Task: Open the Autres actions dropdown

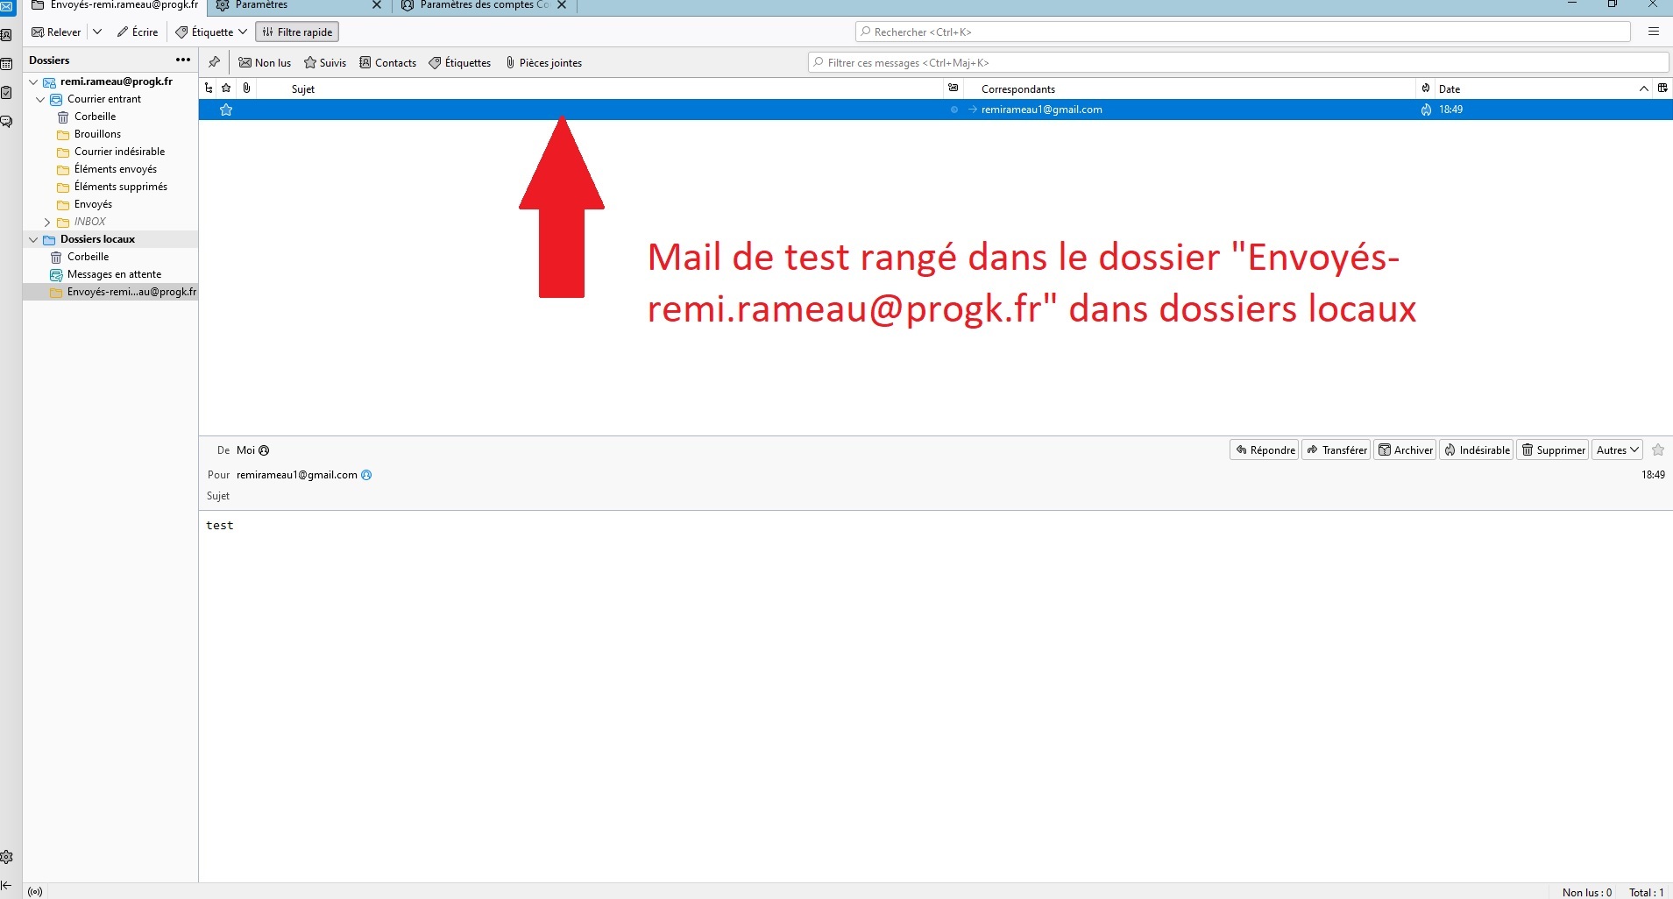Action: point(1617,450)
